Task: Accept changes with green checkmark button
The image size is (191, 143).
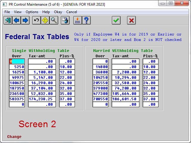Action: [116, 20]
